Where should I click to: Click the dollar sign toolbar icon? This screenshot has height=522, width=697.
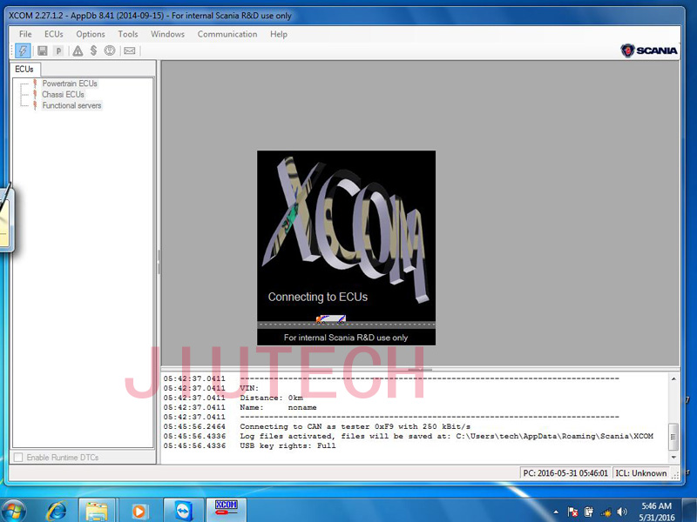93,50
